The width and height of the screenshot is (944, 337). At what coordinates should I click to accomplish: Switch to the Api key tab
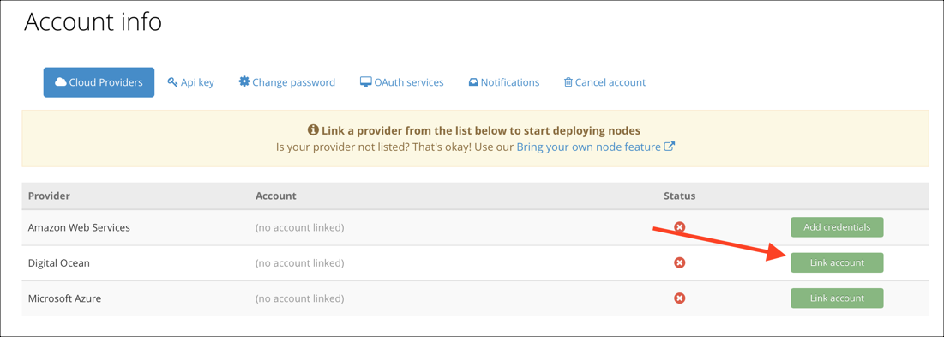pos(191,82)
